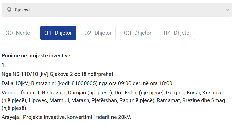Click the line starting Nga NS 110/10
The width and height of the screenshot is (233, 124).
[58, 74]
